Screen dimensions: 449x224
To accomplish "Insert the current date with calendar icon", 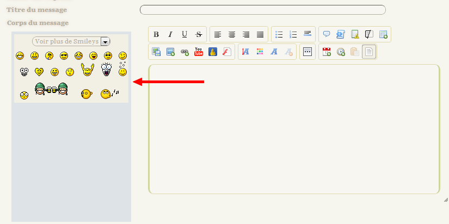I will (x=327, y=52).
